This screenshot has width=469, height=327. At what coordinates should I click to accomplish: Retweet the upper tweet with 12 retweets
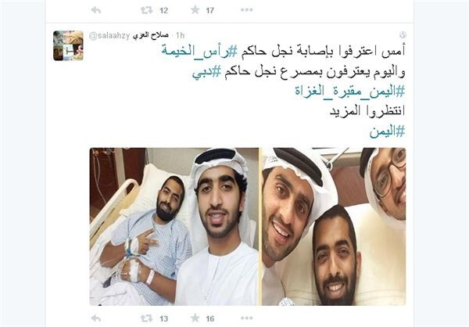tap(147, 10)
